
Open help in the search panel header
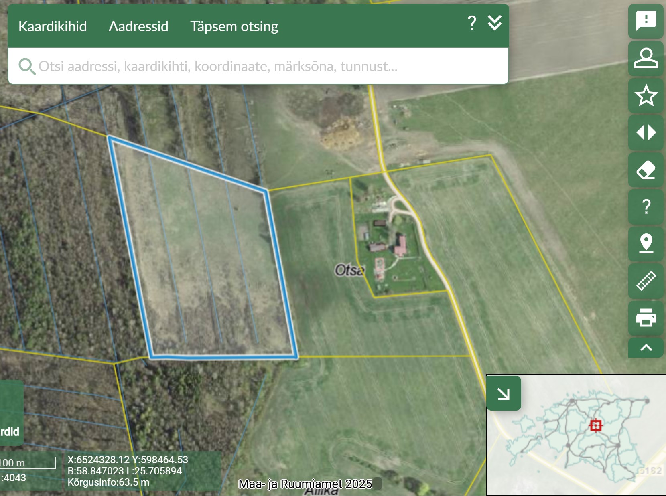point(472,24)
